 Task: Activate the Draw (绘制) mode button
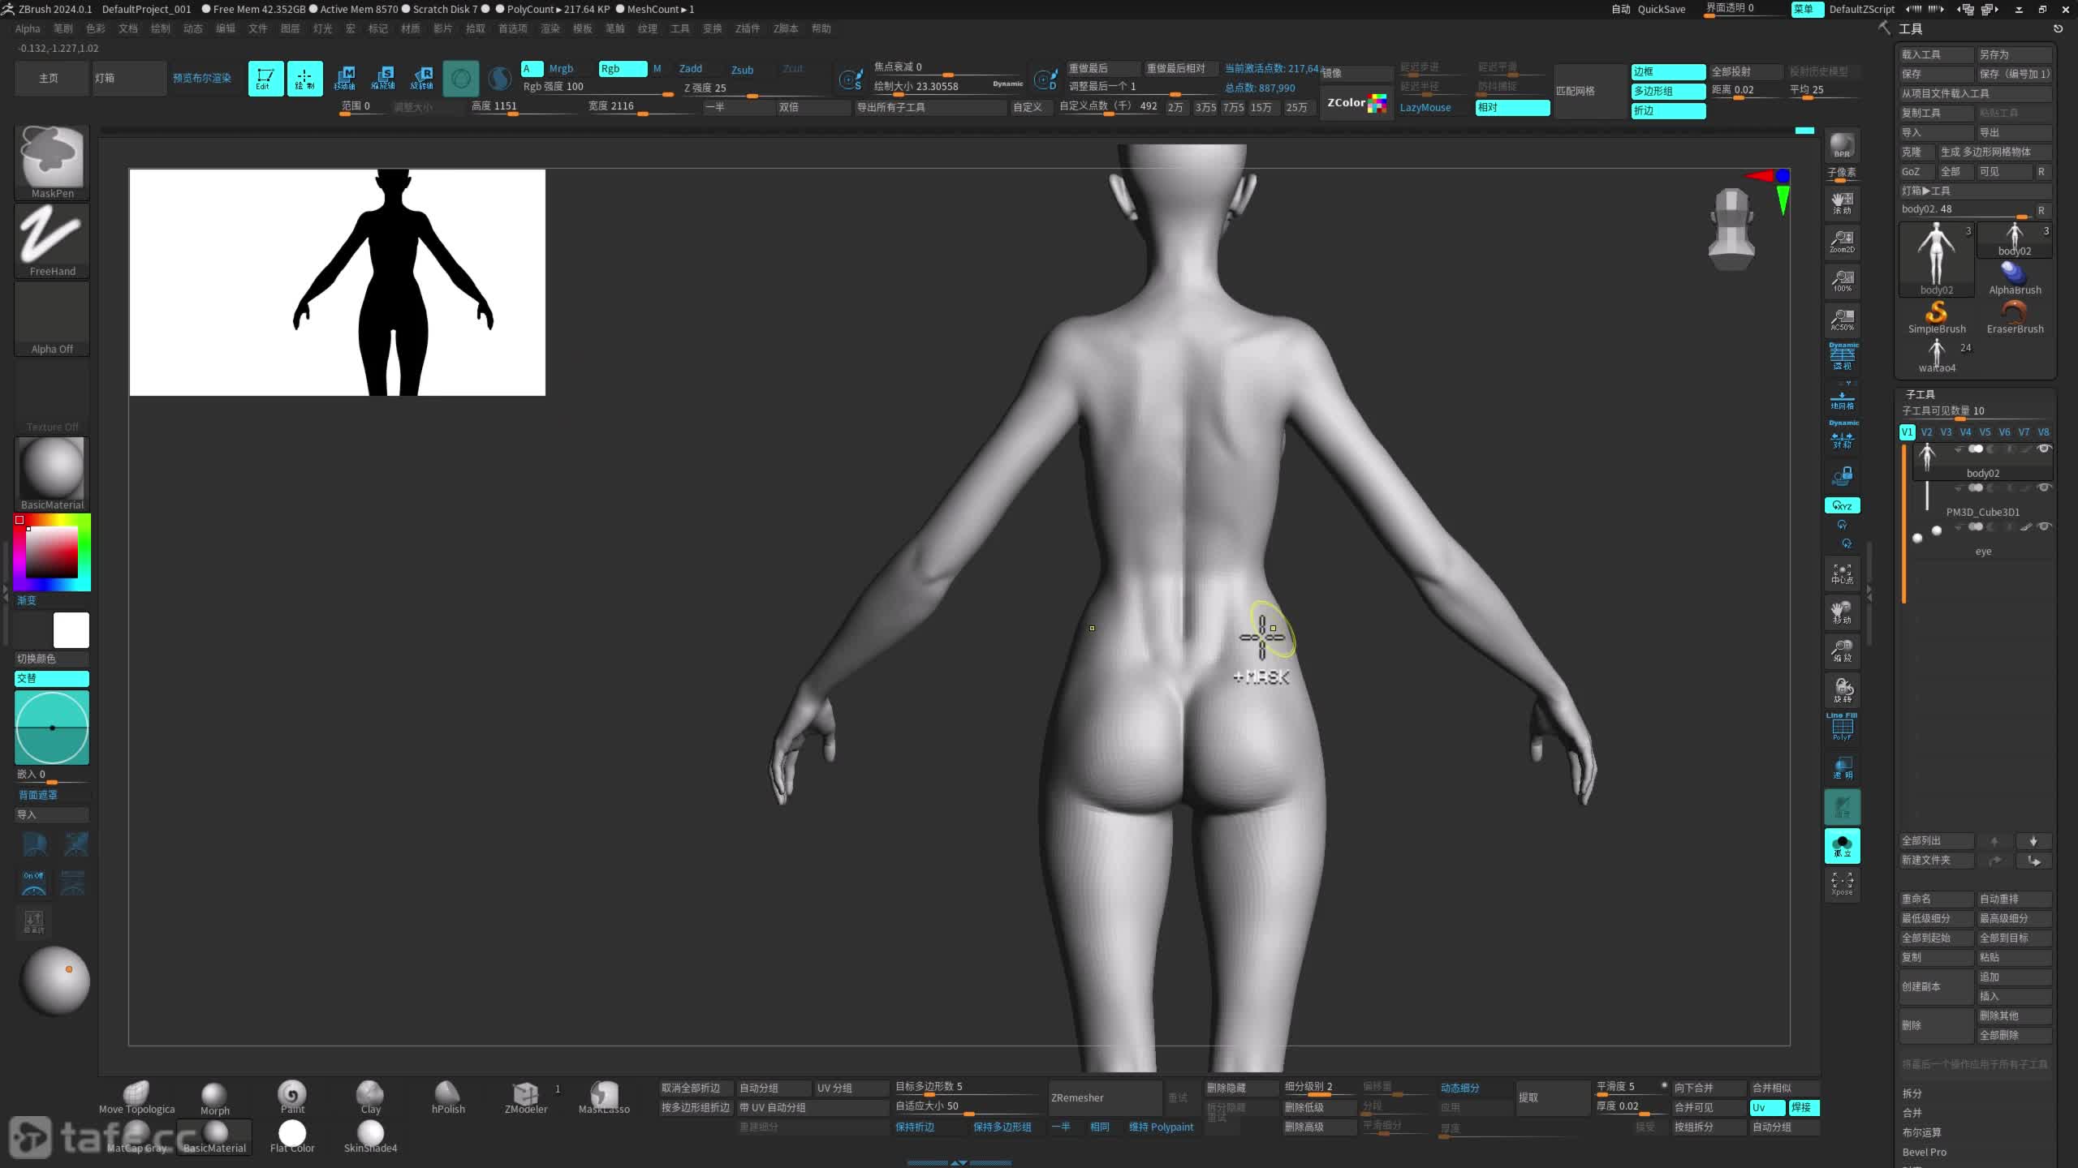coord(304,79)
